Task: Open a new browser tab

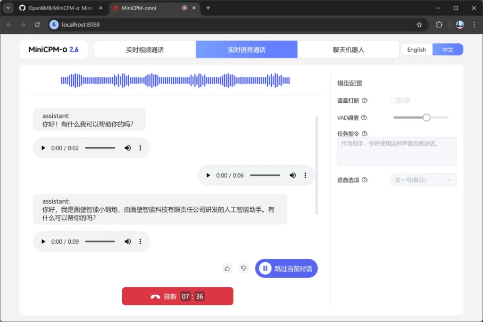Action: tap(208, 8)
